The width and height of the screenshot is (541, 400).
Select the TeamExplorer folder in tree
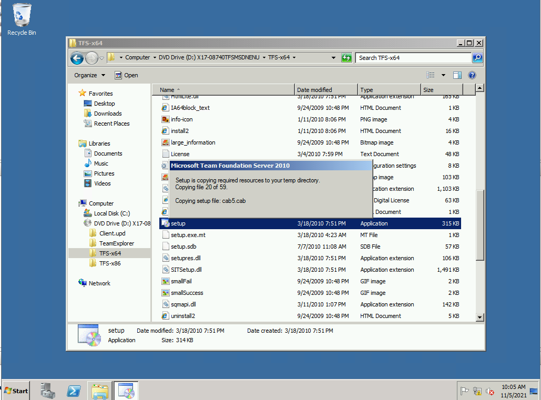point(116,243)
